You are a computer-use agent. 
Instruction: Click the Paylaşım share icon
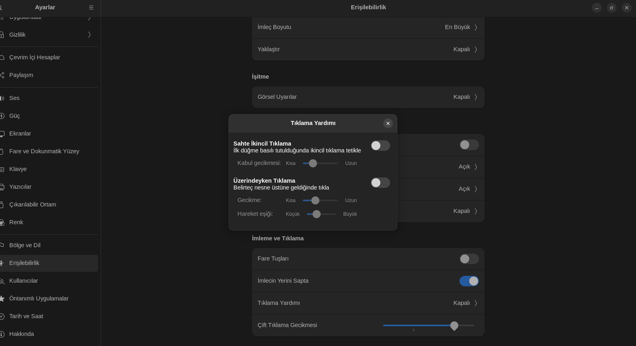[x=2, y=75]
